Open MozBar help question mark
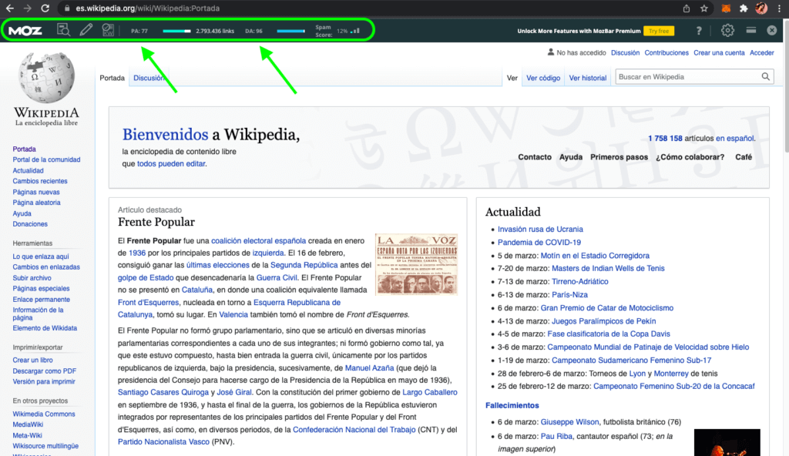 click(699, 31)
